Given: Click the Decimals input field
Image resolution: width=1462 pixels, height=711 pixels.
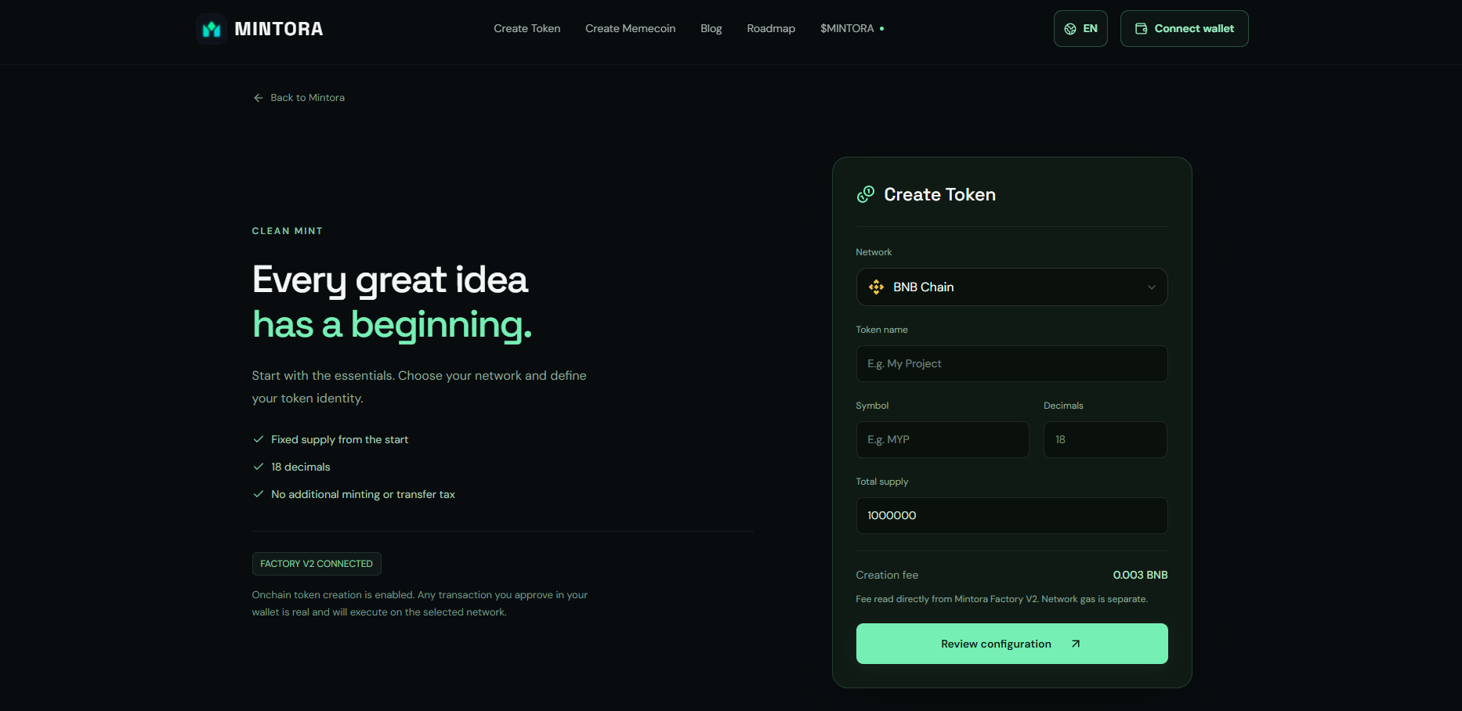Looking at the screenshot, I should click(x=1105, y=440).
